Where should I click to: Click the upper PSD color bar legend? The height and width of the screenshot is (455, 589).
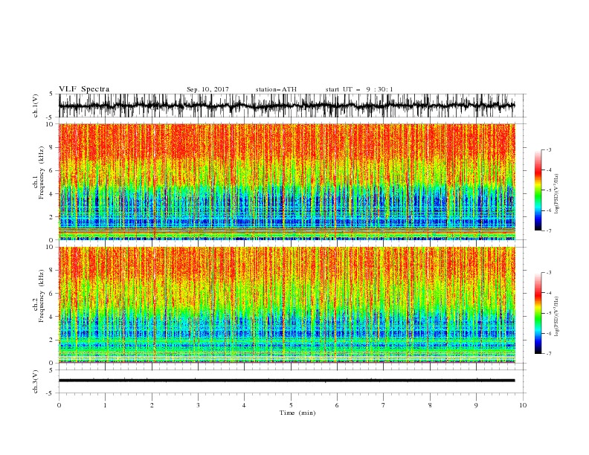click(538, 190)
